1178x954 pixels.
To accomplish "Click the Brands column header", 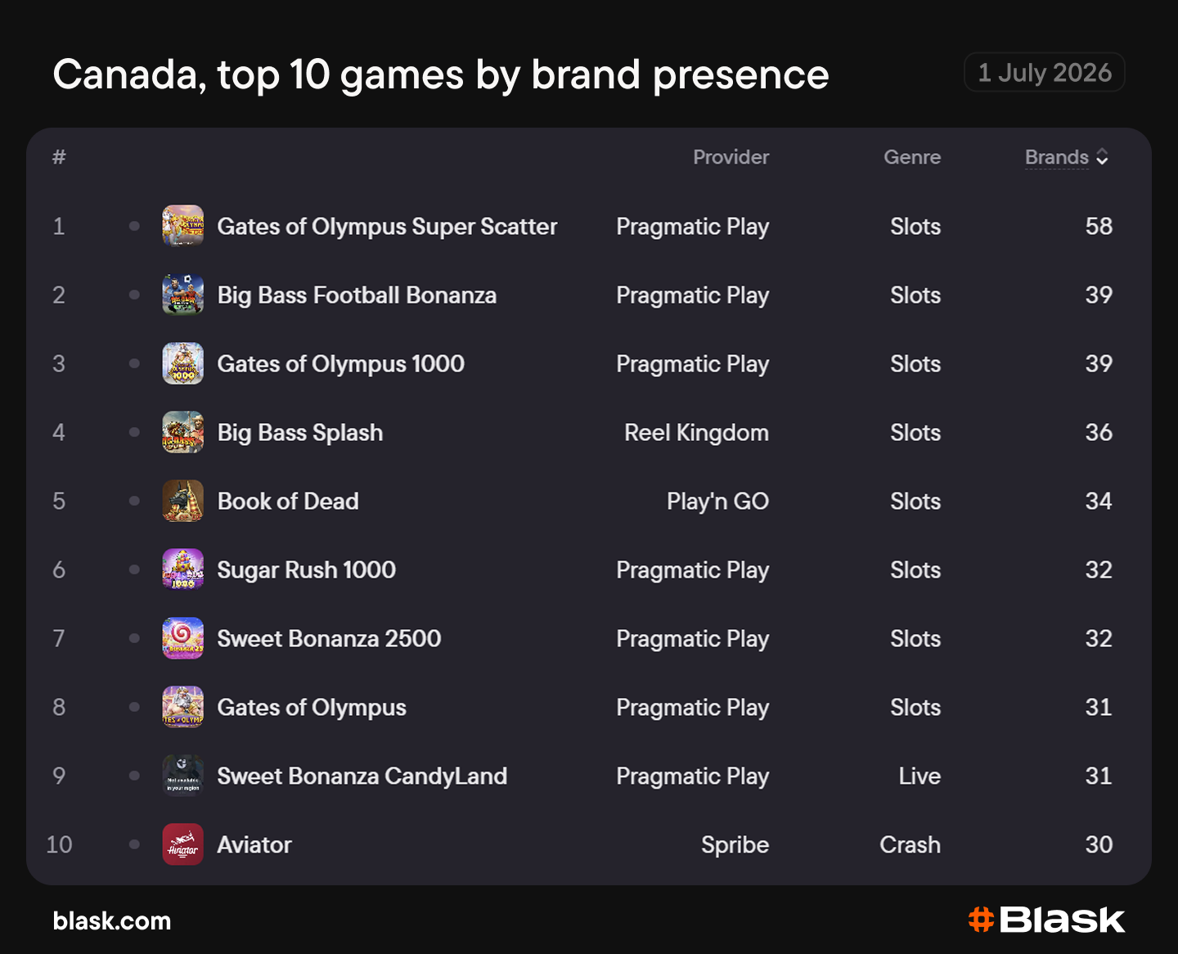I will pyautogui.click(x=1057, y=157).
